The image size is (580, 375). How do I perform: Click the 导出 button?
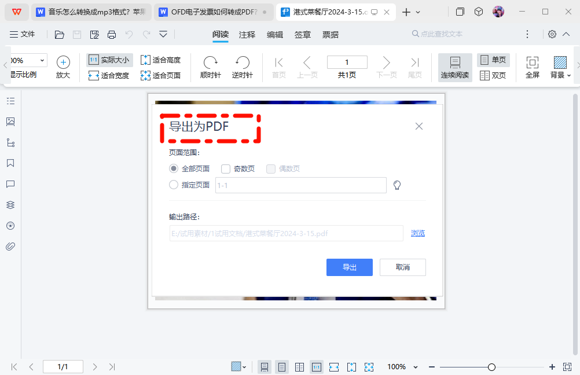(x=350, y=267)
